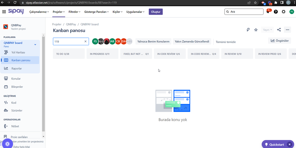Viewport: 296px width, 148px height.
Task: Filter by the grayscale photo avatar
Action: [x=101, y=41]
